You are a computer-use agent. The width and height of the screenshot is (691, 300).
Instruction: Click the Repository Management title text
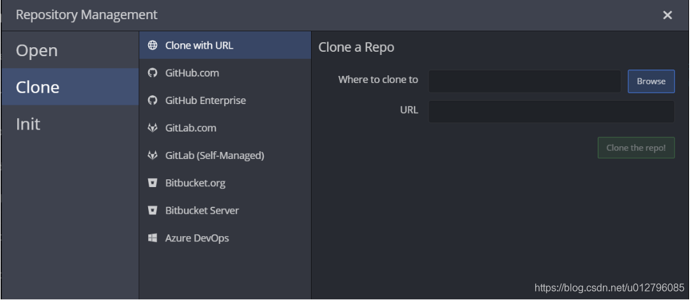86,15
